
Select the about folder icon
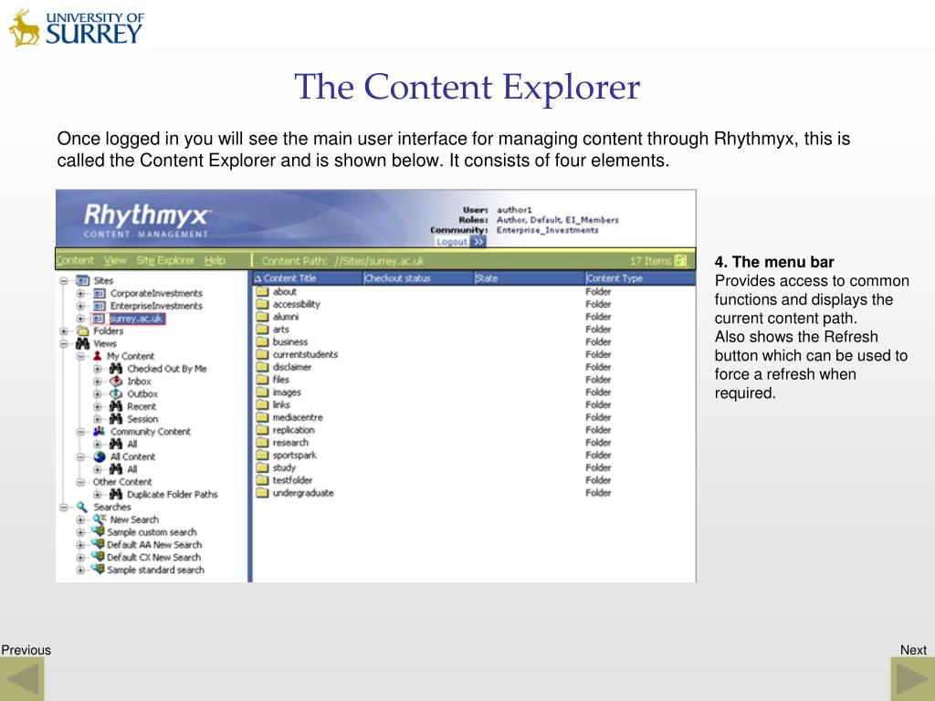pyautogui.click(x=262, y=291)
